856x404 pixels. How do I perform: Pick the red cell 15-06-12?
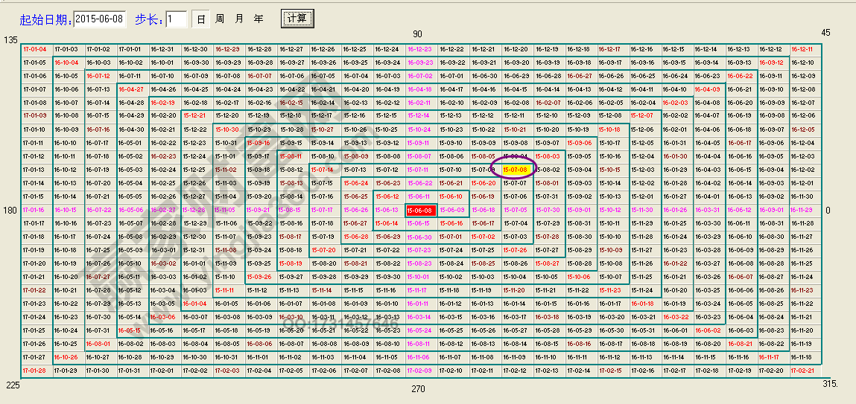click(387, 196)
